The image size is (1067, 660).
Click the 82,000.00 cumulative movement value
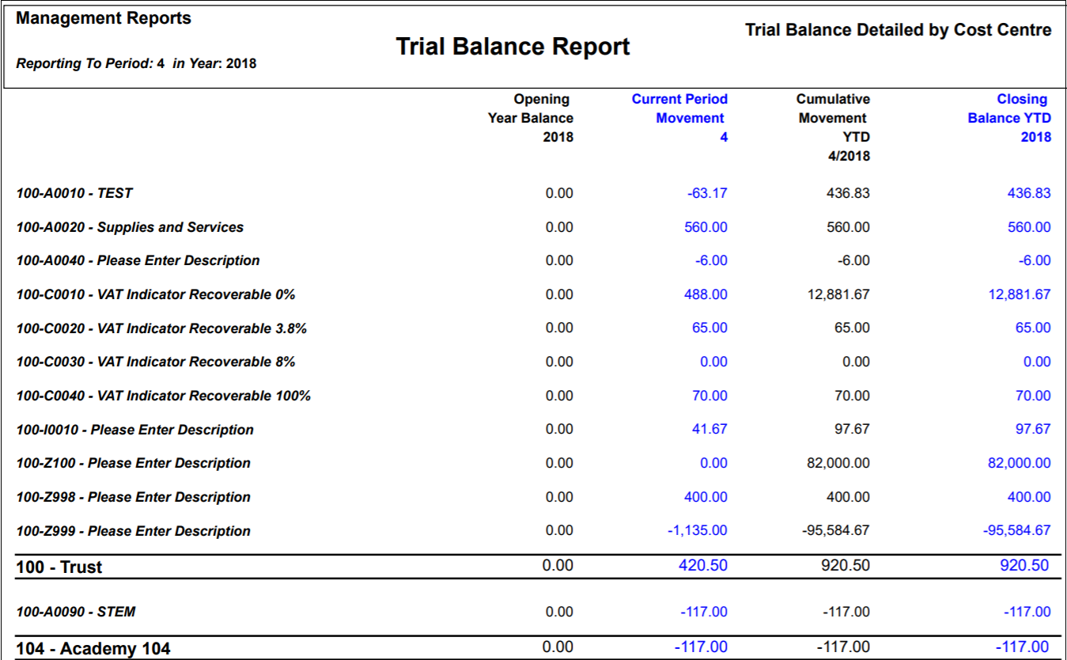click(x=838, y=463)
